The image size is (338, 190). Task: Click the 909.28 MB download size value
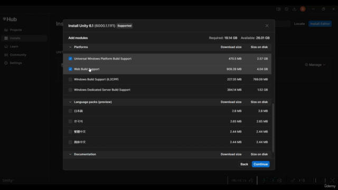[234, 69]
